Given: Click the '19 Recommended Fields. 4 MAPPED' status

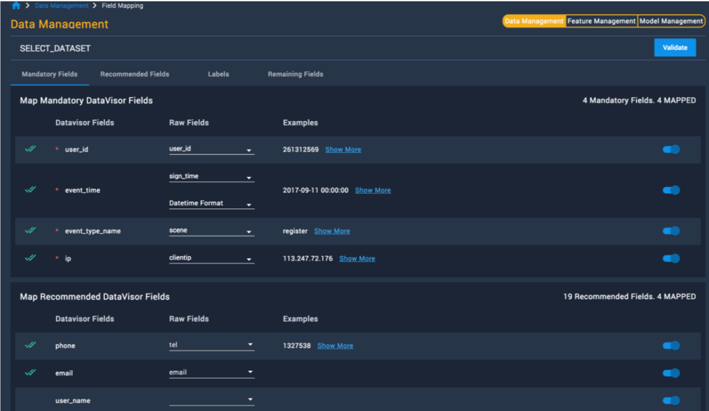Looking at the screenshot, I should (629, 296).
